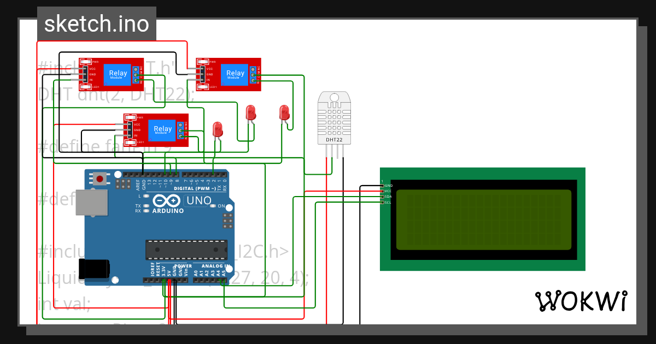Screen dimensions: 656x344
Task: Select the DHT22 temperature sensor
Action: (x=333, y=117)
